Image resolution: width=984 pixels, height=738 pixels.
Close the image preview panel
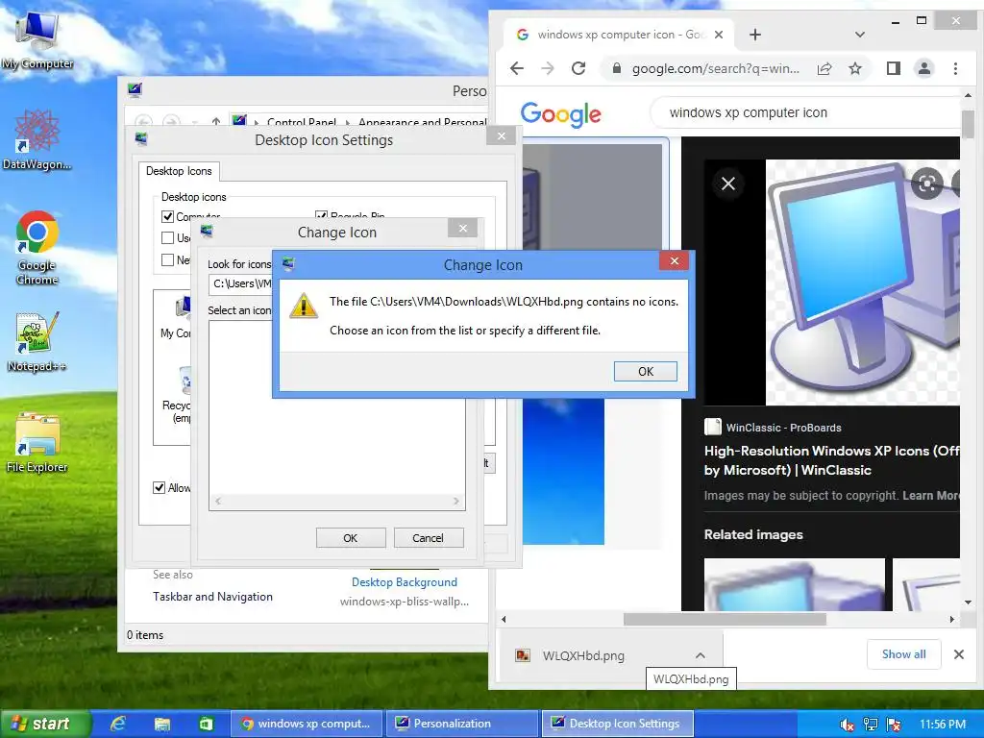728,184
